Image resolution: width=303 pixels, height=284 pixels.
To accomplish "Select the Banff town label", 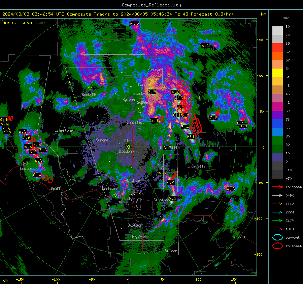I will pyautogui.click(x=56, y=188).
